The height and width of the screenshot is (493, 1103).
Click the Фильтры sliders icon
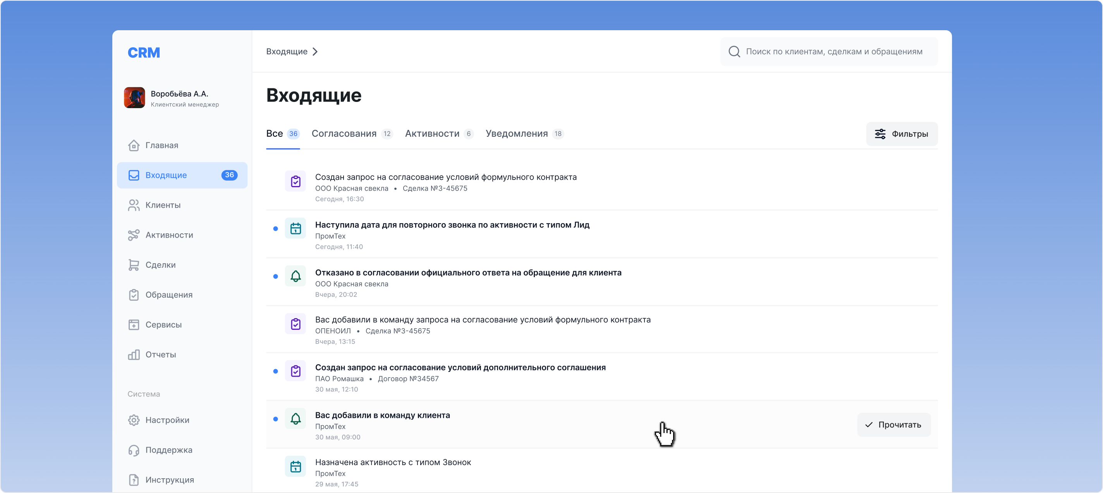[880, 134]
